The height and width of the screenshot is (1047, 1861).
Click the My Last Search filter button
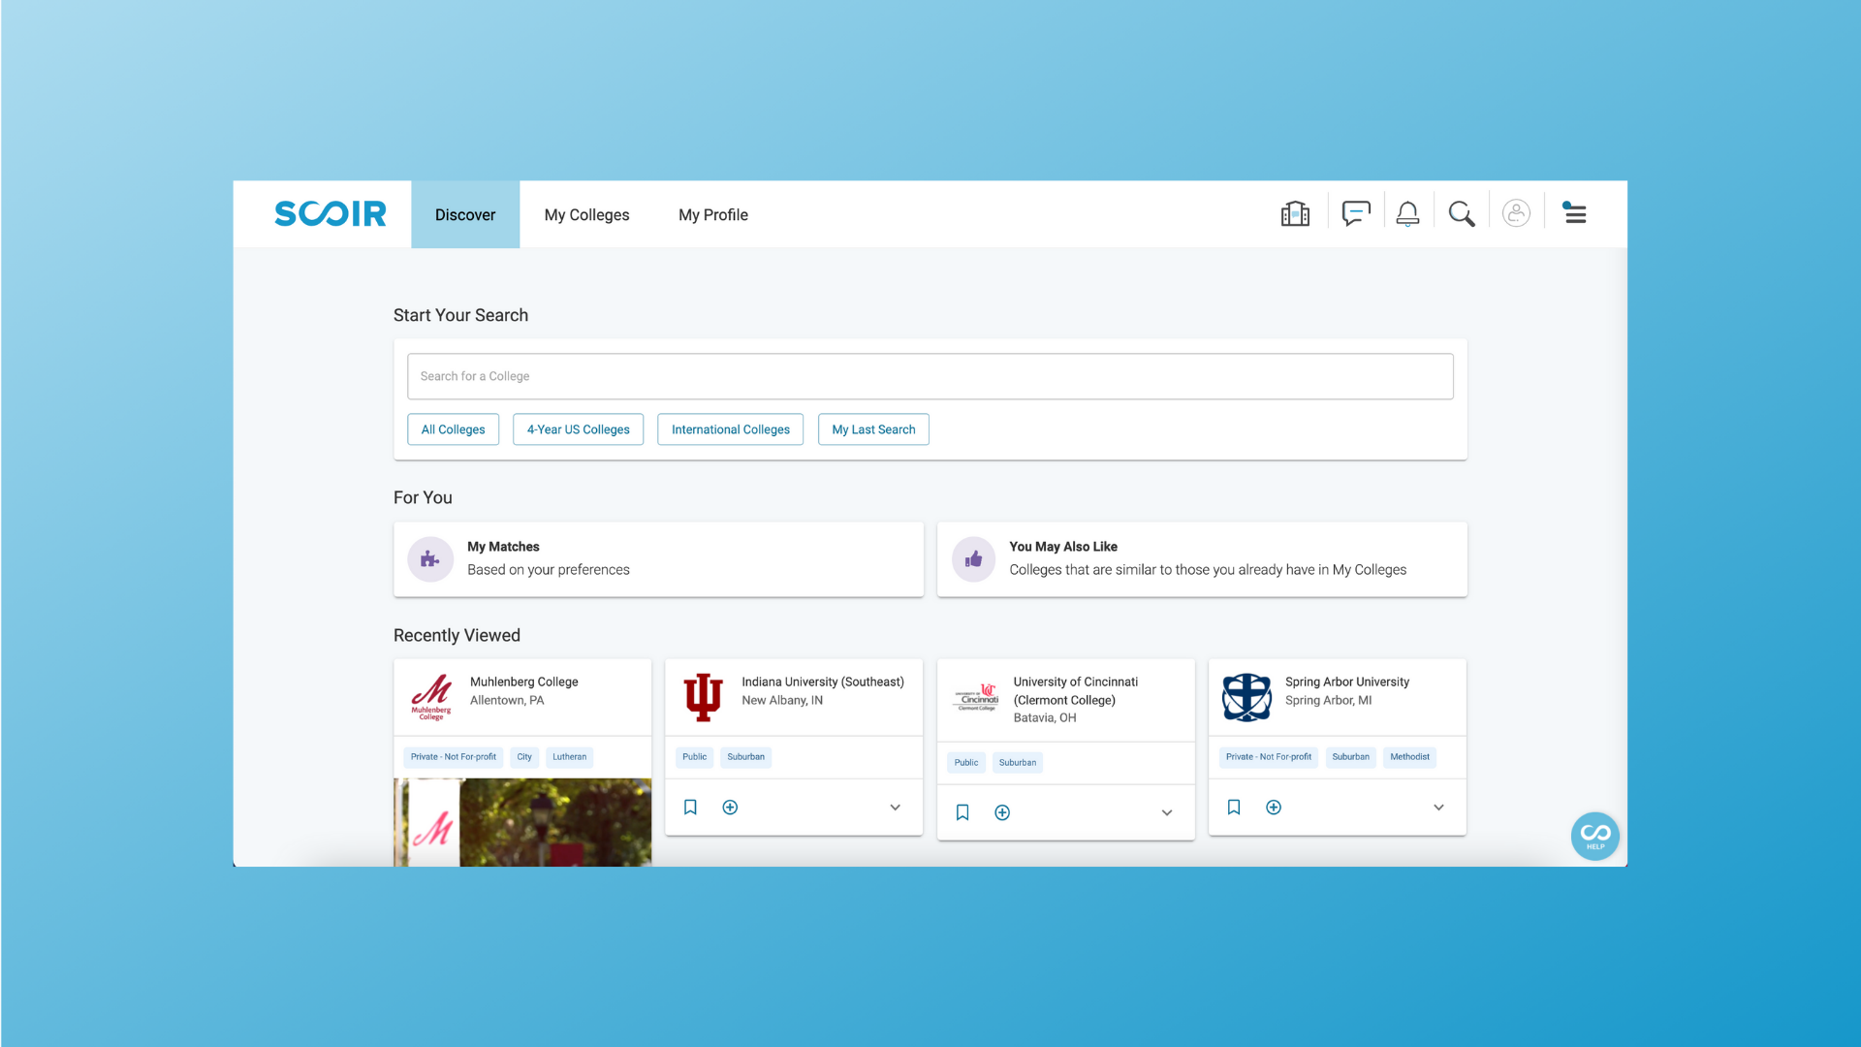pyautogui.click(x=873, y=428)
